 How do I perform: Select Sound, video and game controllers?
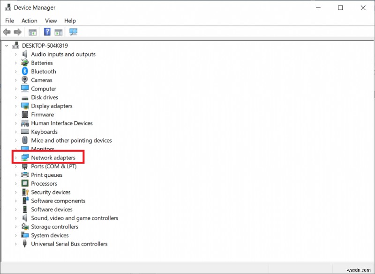74,218
